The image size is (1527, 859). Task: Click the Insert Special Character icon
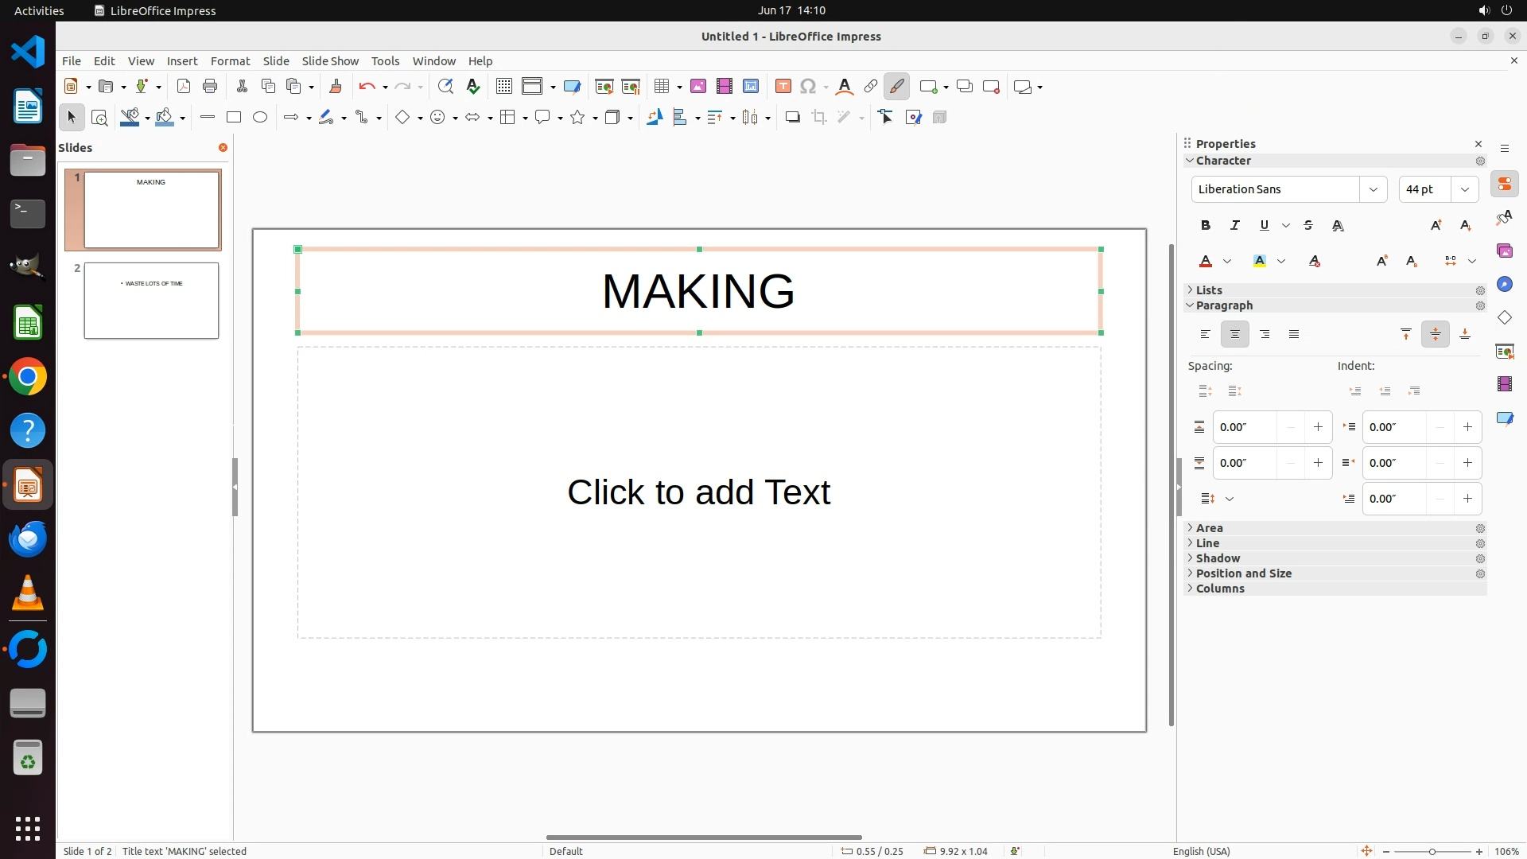point(808,87)
